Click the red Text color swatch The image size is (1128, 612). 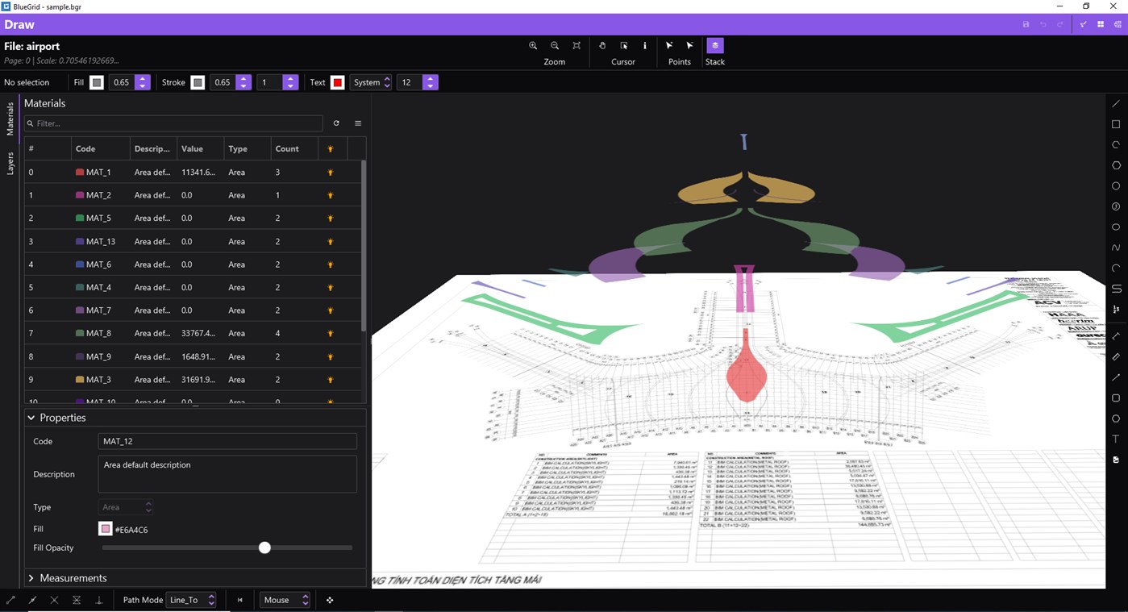tap(338, 82)
